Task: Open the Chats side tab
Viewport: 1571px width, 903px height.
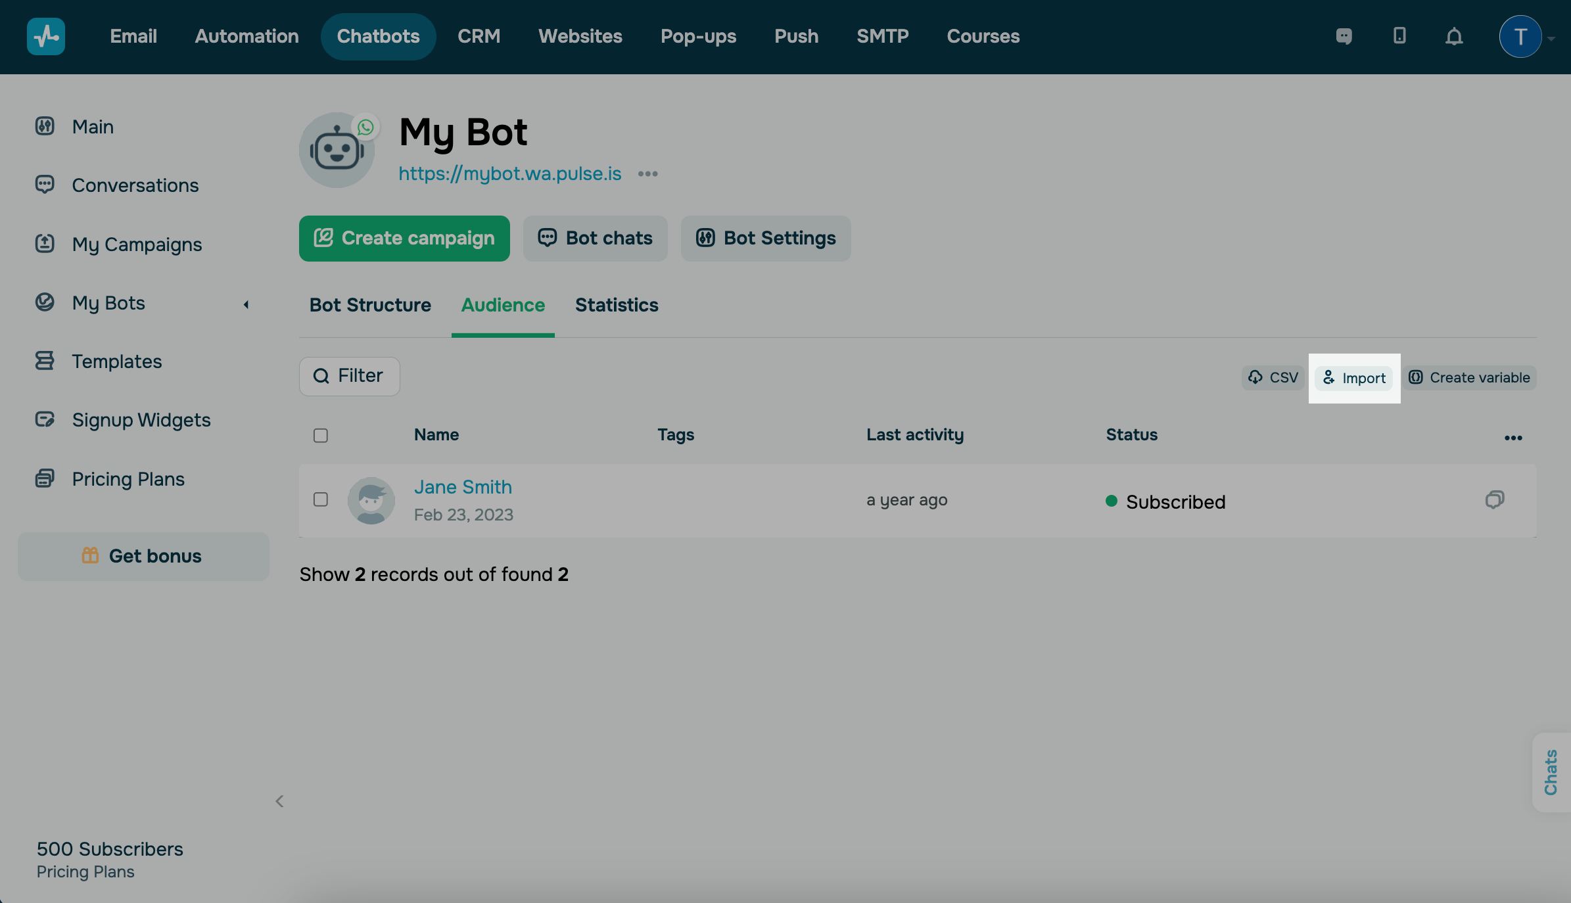Action: pos(1551,772)
